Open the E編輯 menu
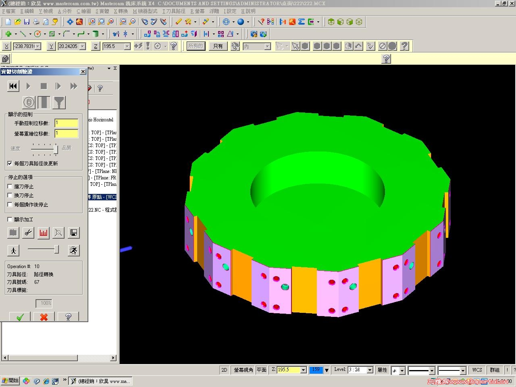This screenshot has width=516, height=387. click(x=27, y=11)
